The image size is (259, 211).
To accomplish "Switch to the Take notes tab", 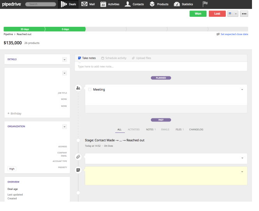I will [x=87, y=58].
